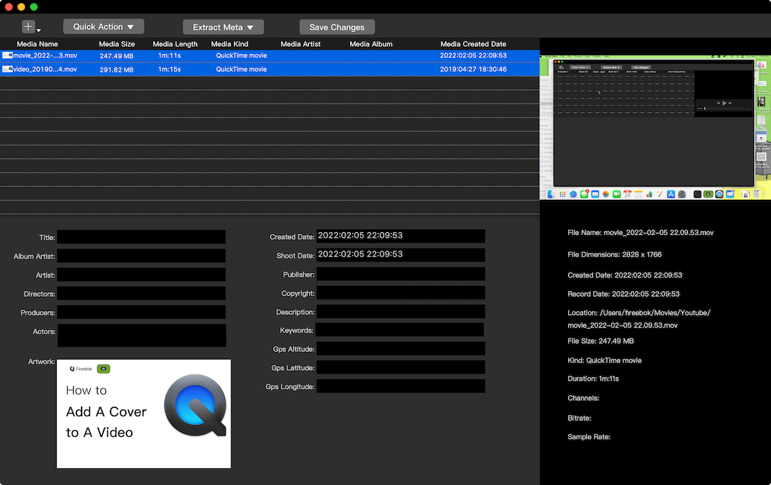Click Save Changes
This screenshot has width=771, height=485.
pos(337,27)
